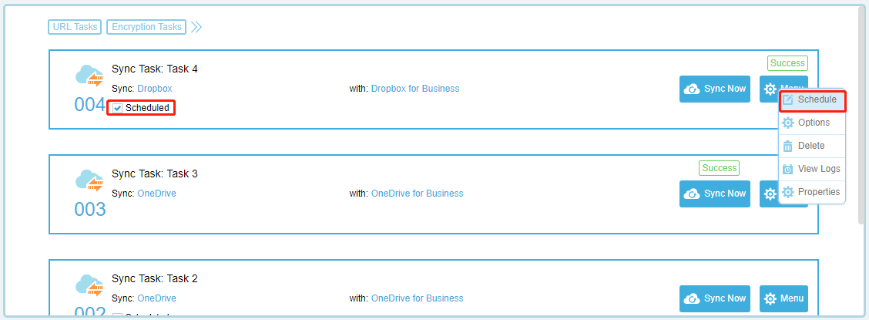Click the Options gear icon in menu
Viewport: 869px width, 320px height.
point(787,123)
